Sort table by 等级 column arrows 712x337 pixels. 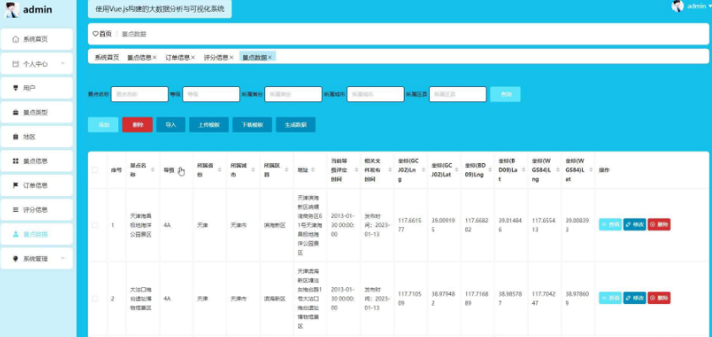180,170
